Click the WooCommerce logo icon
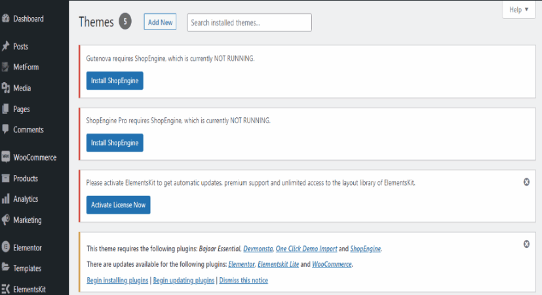542x295 pixels. click(5, 157)
